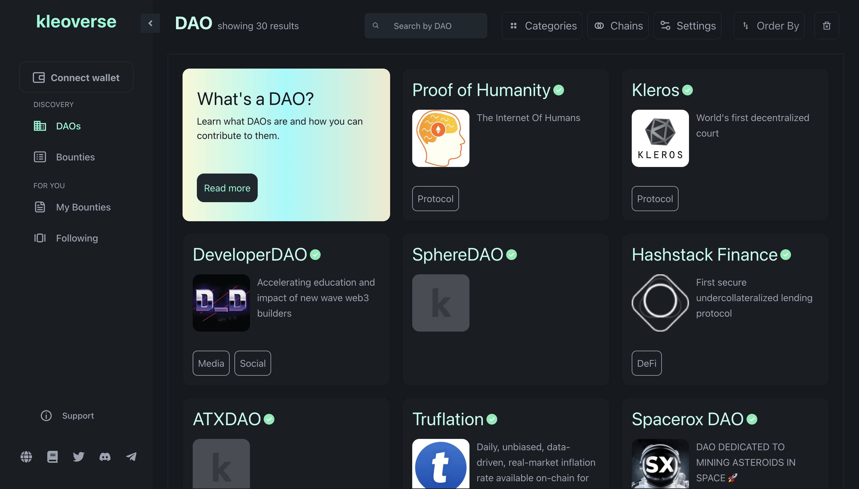
Task: Click the Connect wallet button
Action: click(76, 78)
